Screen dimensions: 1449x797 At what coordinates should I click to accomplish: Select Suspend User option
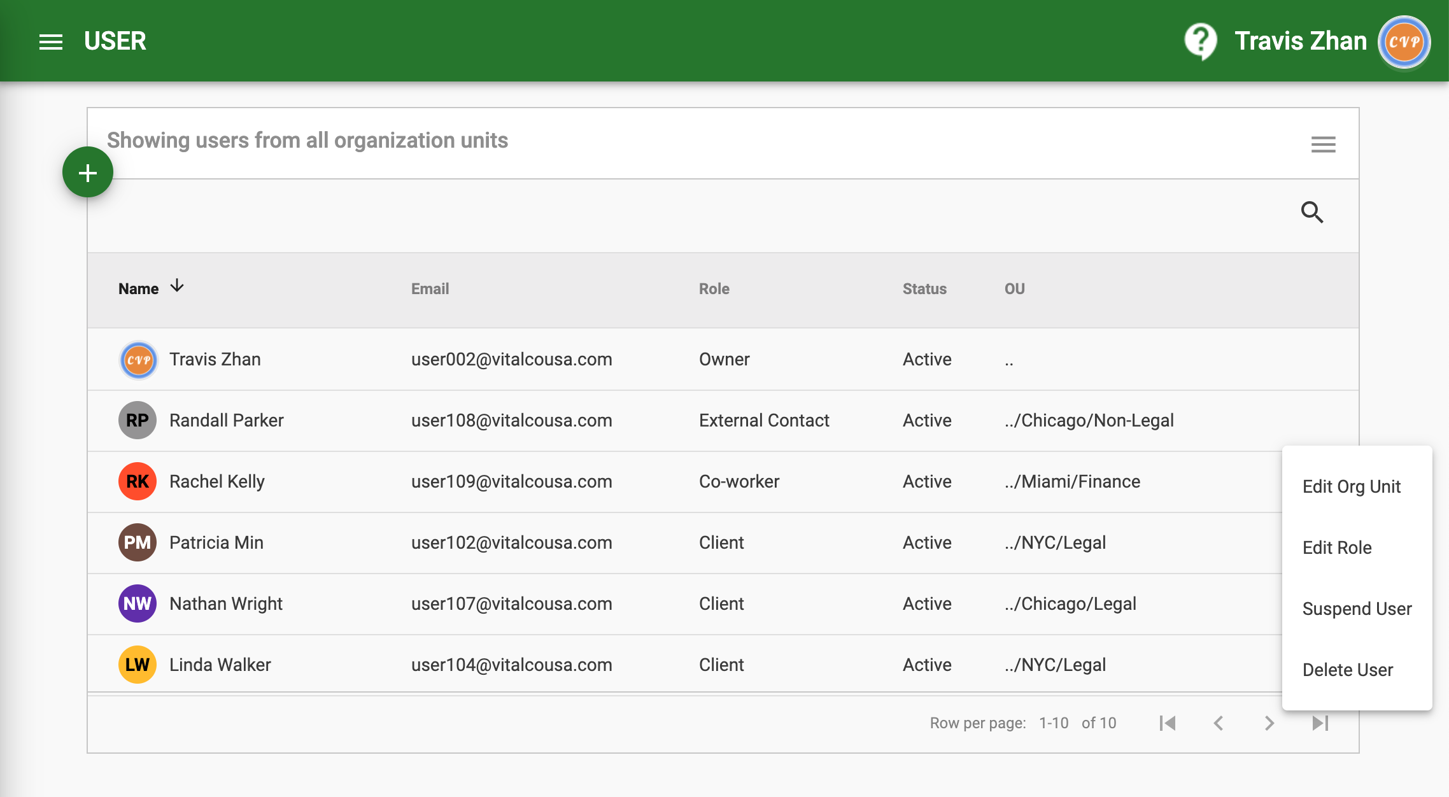coord(1357,609)
